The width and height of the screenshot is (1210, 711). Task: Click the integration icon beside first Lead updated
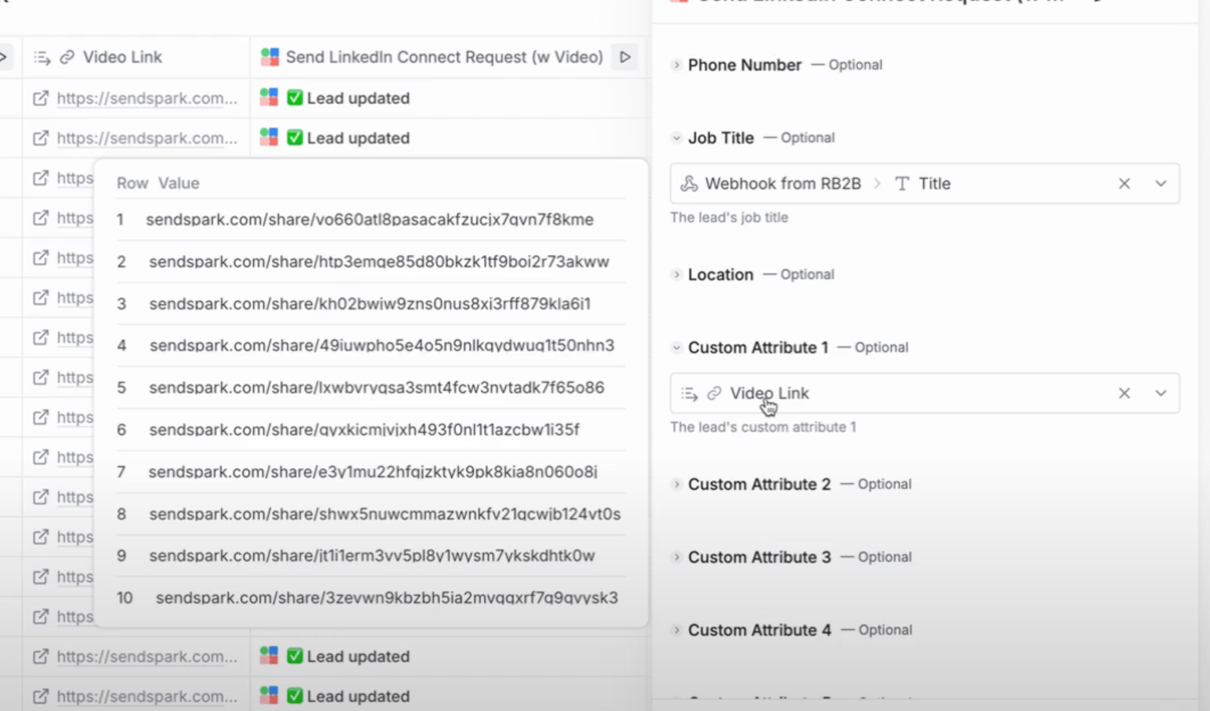point(269,97)
